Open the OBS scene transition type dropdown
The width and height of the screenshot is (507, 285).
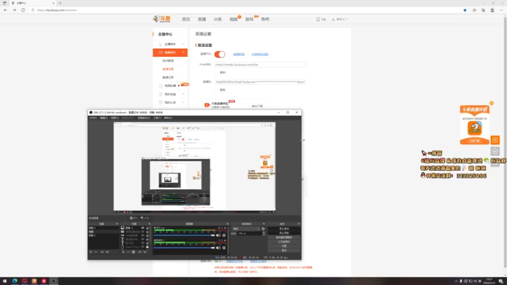(247, 229)
